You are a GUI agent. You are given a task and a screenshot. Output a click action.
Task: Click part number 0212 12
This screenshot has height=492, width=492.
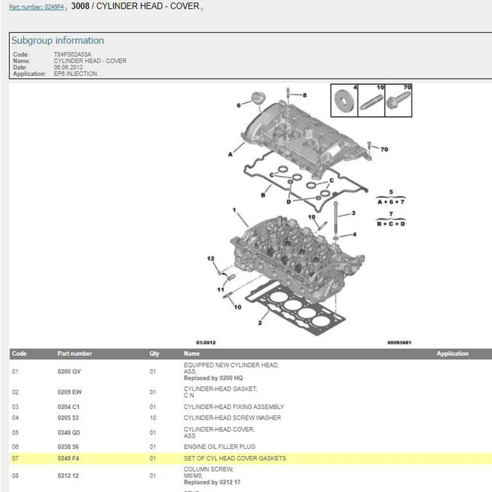[x=68, y=476]
